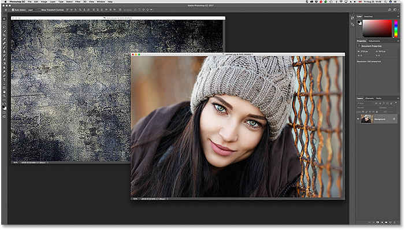The width and height of the screenshot is (405, 230).
Task: Click the Screen Mode icon in toolbar
Action: (4, 116)
